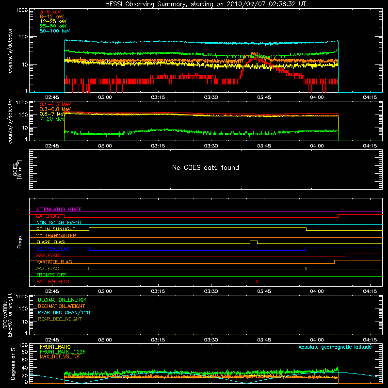
Task: Click the FRONT_RATIO legend entry
Action: [x=55, y=347]
